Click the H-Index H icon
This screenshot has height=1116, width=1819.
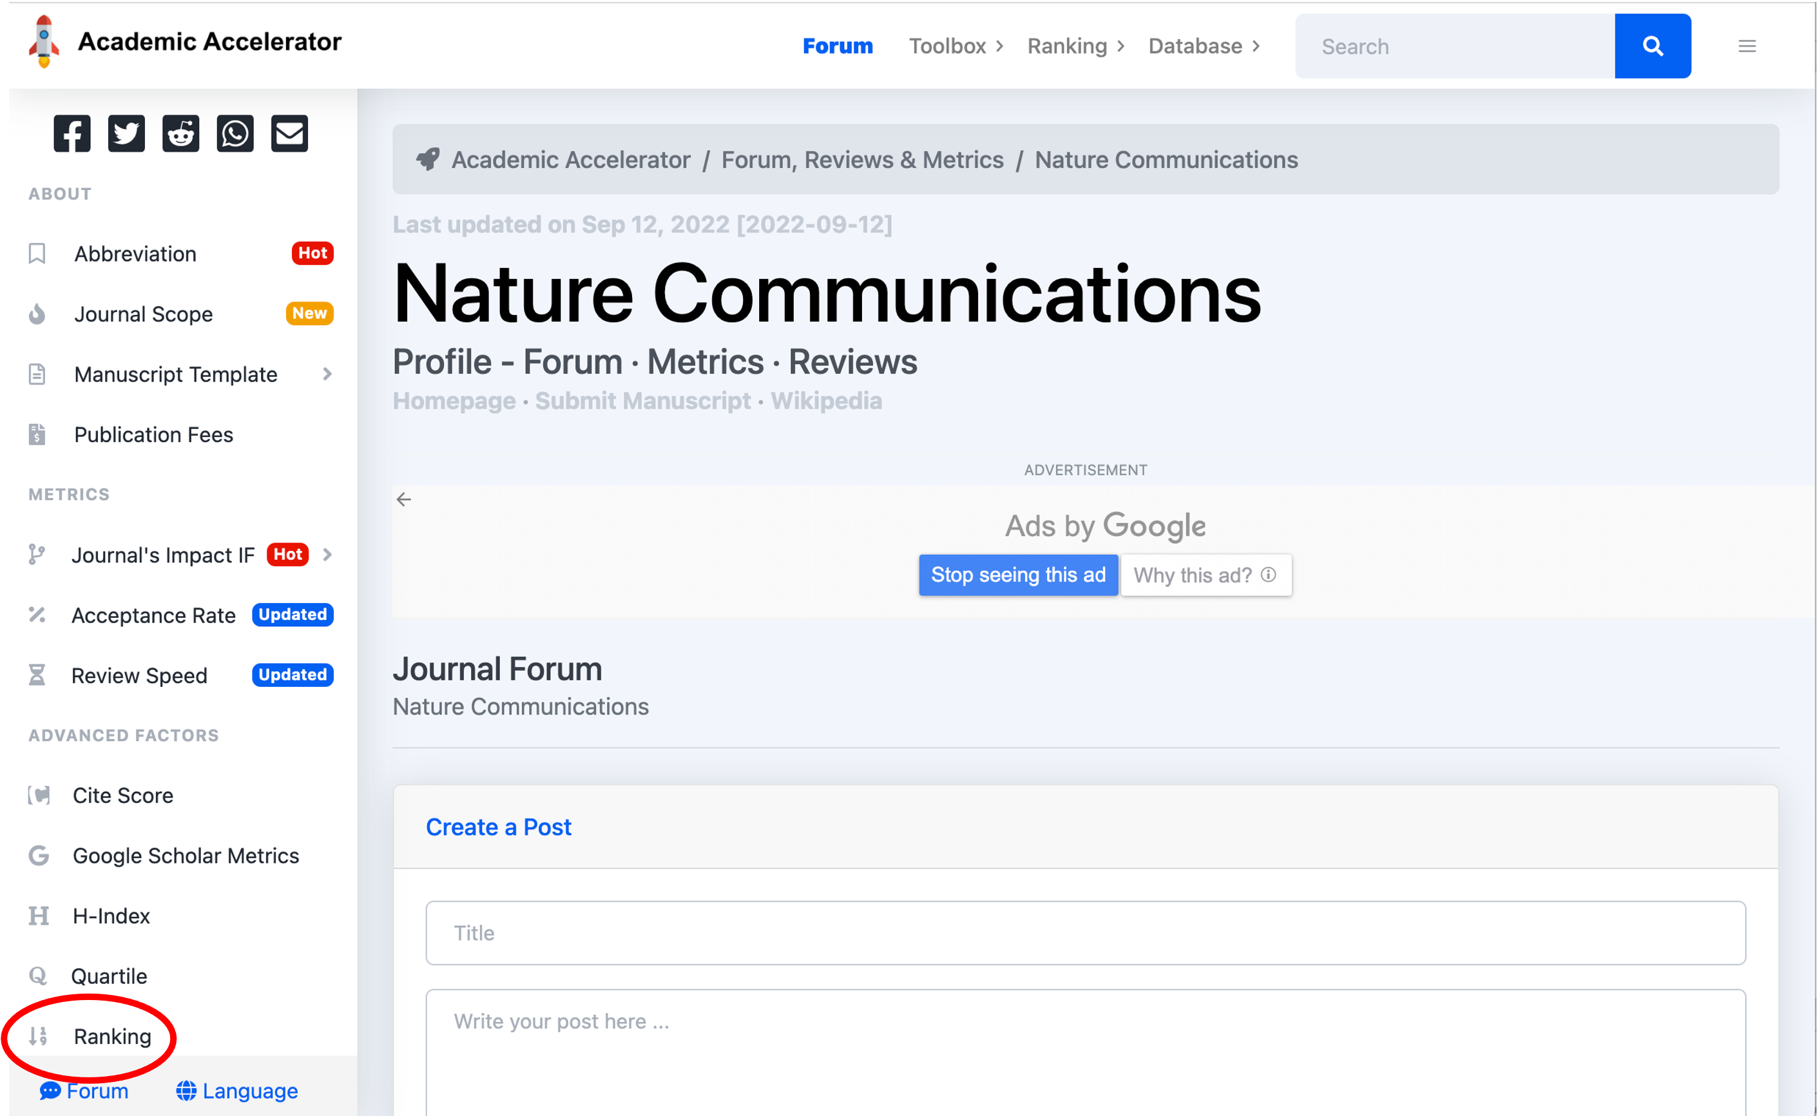tap(39, 916)
